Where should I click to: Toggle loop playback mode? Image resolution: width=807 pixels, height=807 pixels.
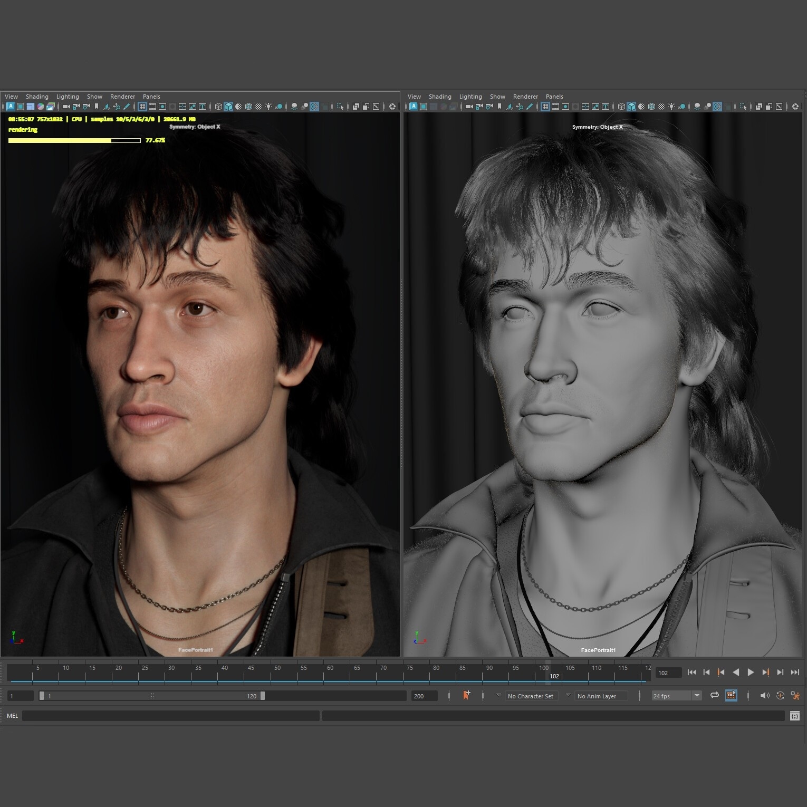pyautogui.click(x=715, y=696)
